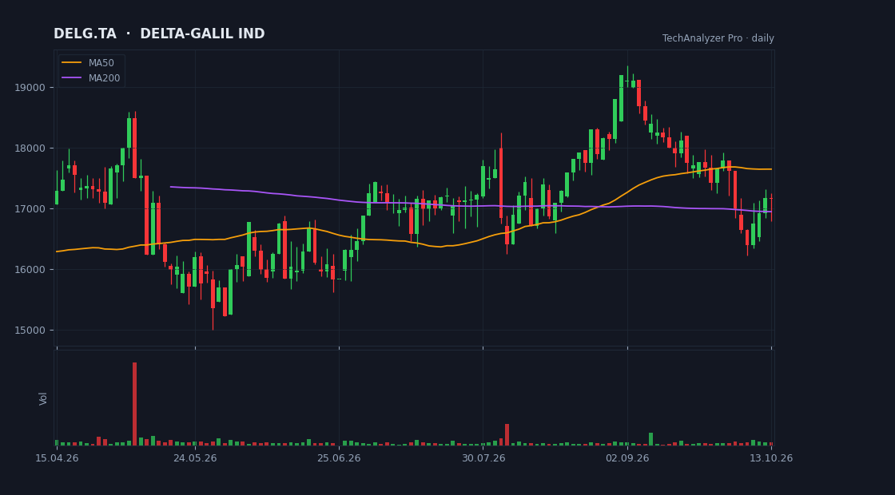Click the MA50 orange legend line sample
Image resolution: width=895 pixels, height=495 pixels.
pyautogui.click(x=71, y=63)
